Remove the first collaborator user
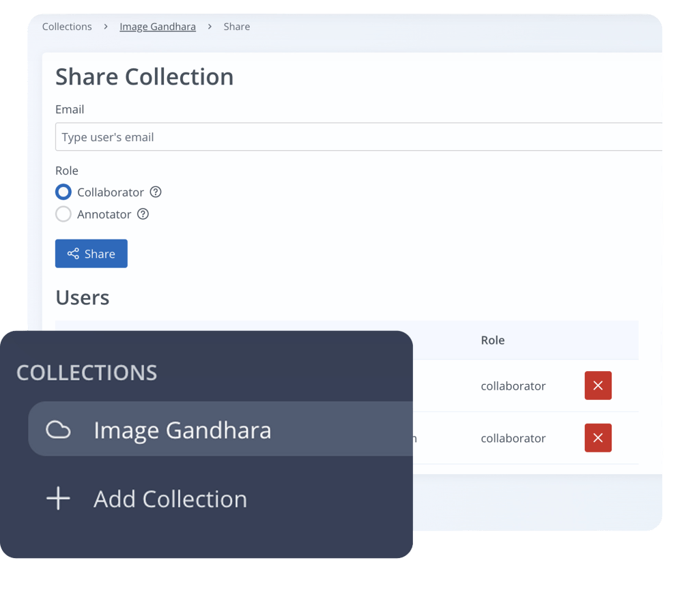 [598, 385]
